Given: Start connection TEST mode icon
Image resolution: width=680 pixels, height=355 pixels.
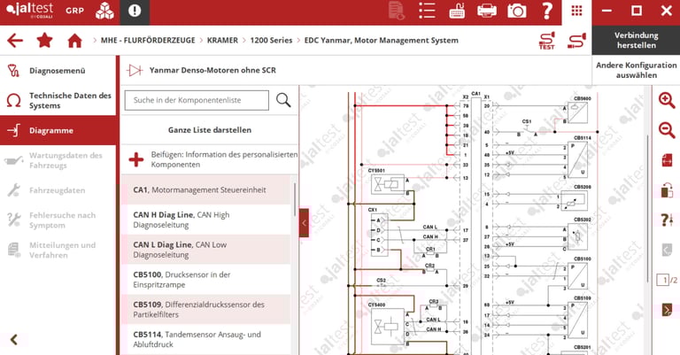Looking at the screenshot, I should [547, 41].
